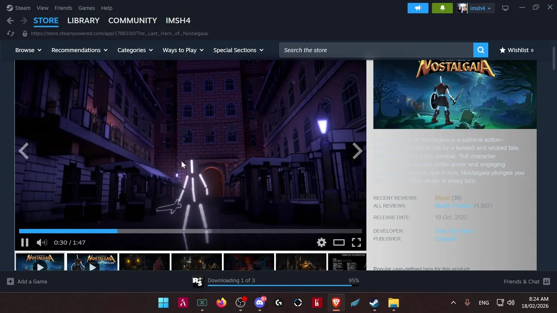Open OBS Studio from the taskbar
This screenshot has width=557, height=313.
[x=241, y=303]
